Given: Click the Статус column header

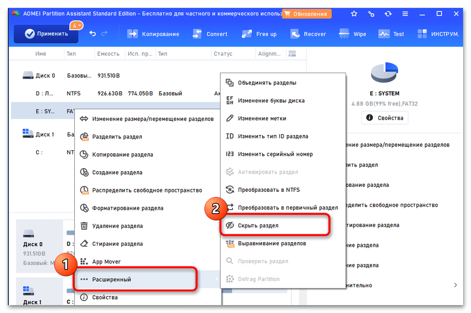Looking at the screenshot, I should point(223,54).
